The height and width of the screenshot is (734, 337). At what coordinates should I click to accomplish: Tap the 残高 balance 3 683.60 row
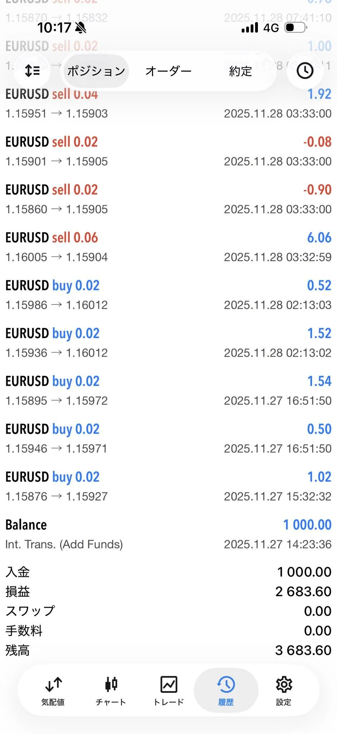coord(168,650)
